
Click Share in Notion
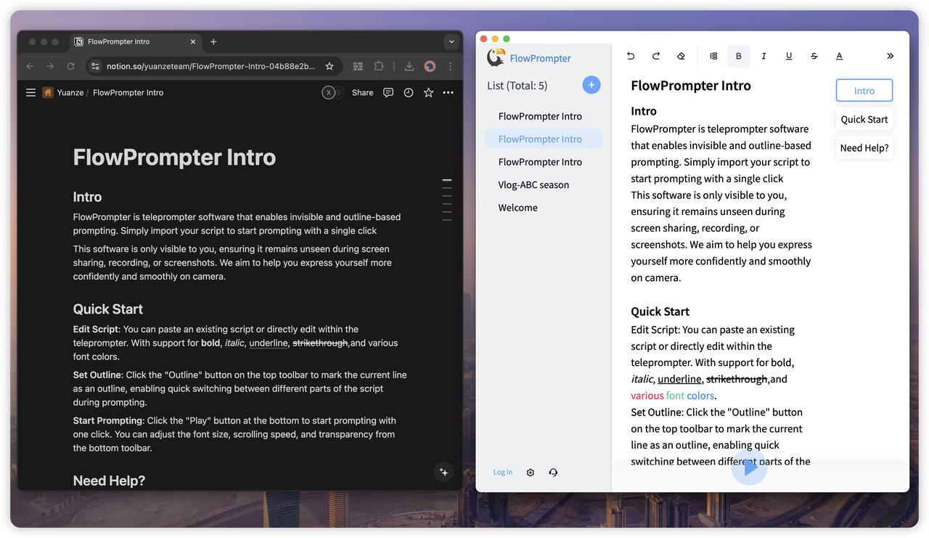[x=363, y=92]
